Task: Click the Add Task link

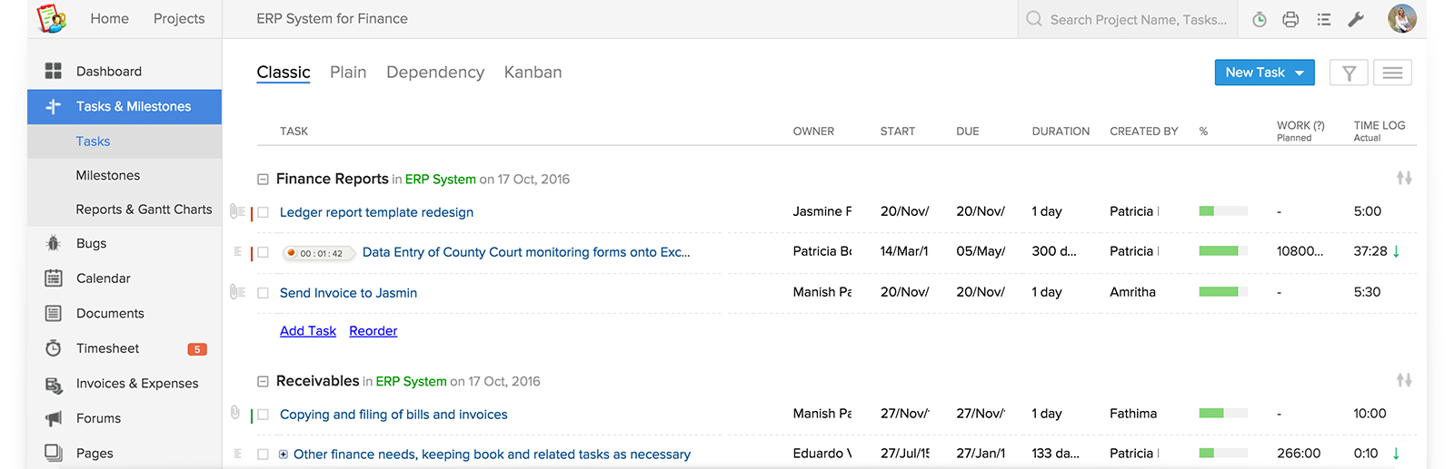Action: 307,331
